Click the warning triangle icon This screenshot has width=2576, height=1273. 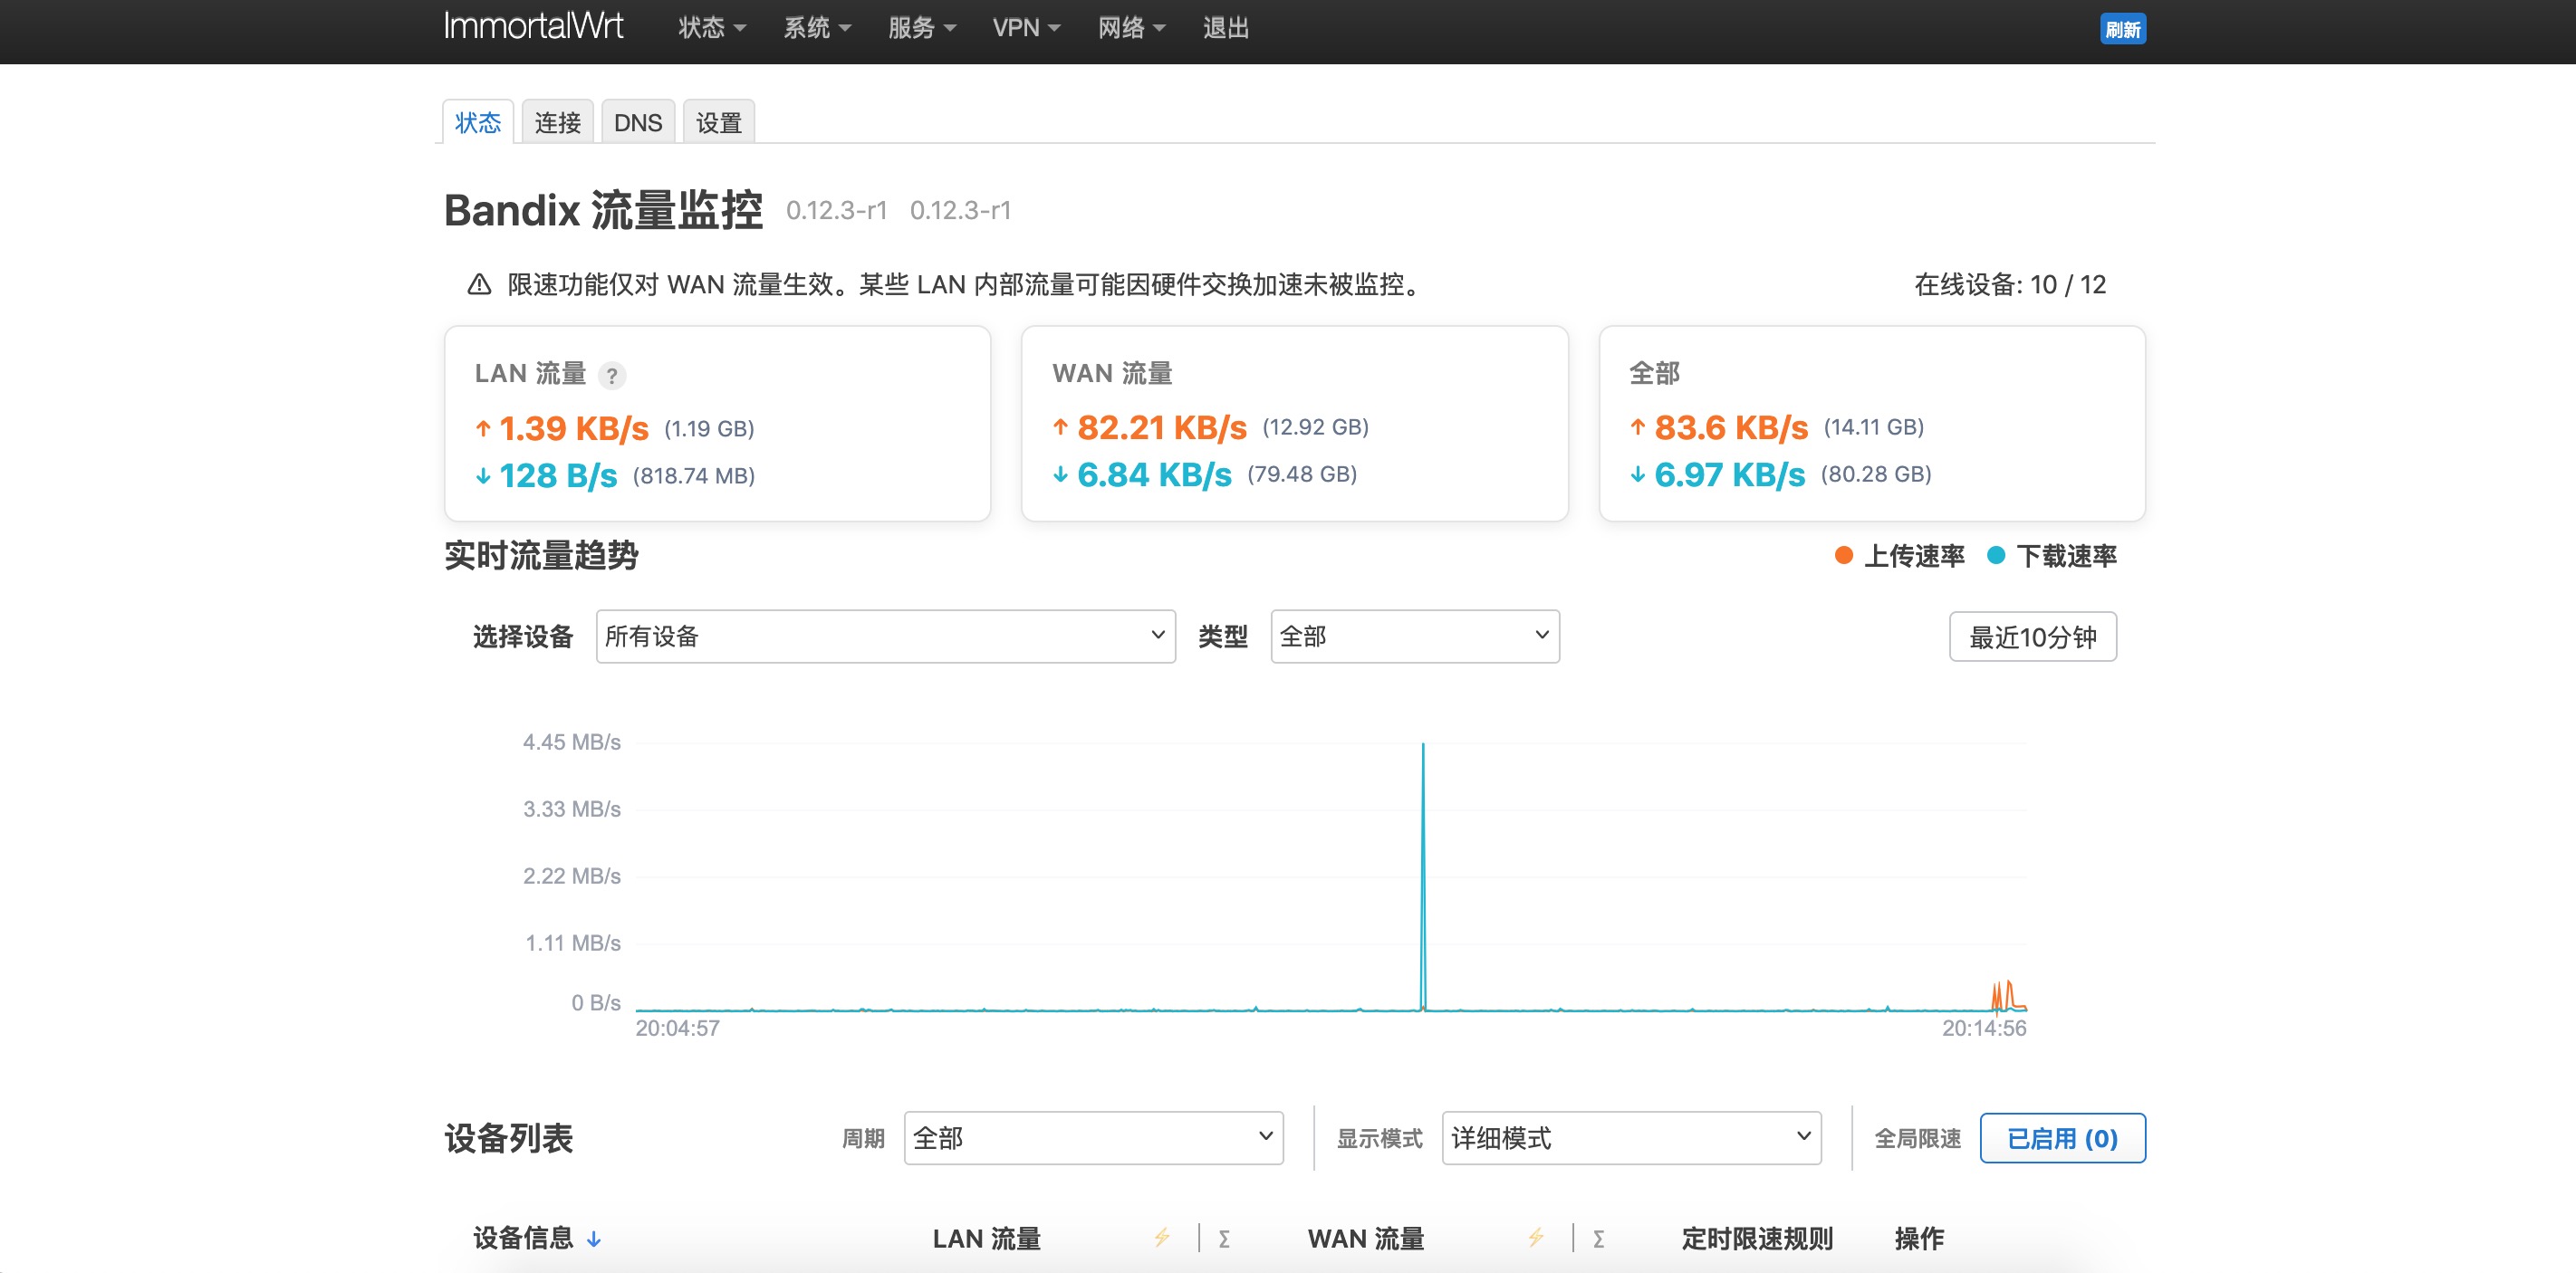(x=479, y=285)
